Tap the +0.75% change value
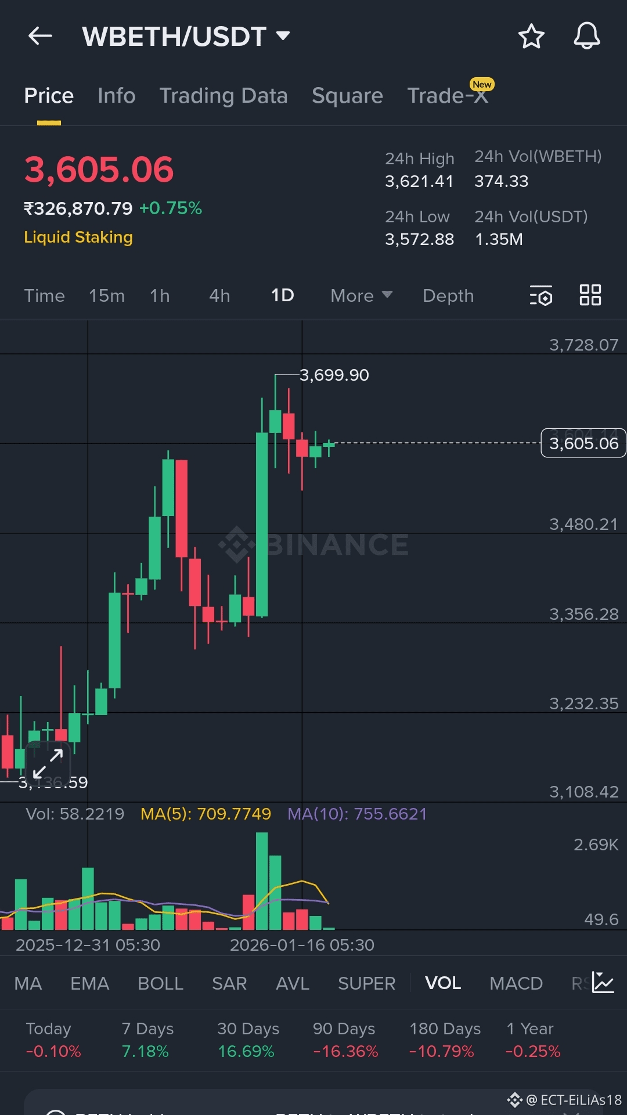 171,208
